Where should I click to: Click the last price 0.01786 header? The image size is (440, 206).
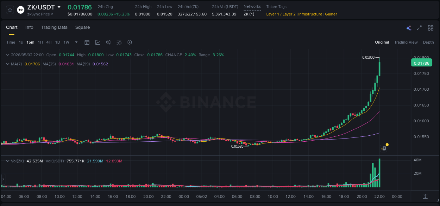click(80, 7)
